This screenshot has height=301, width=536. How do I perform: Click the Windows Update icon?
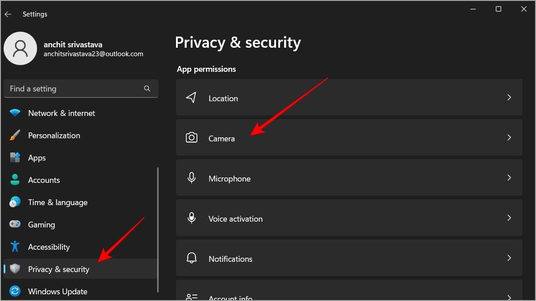pyautogui.click(x=15, y=291)
